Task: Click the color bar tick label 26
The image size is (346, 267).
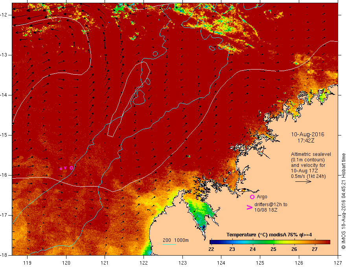Action: pyautogui.click(x=294, y=249)
